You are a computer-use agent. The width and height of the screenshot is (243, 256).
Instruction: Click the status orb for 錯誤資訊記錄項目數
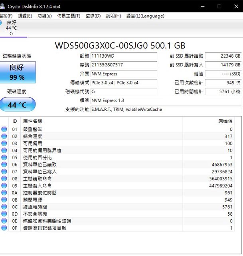click(x=4, y=228)
